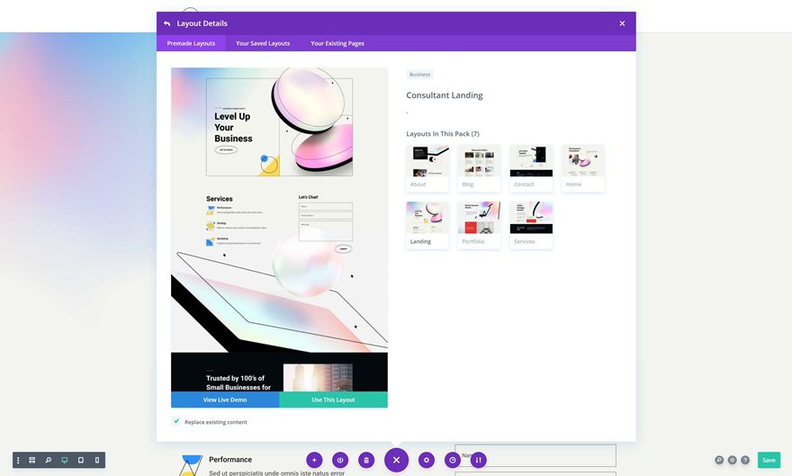Select the Portfolio layout thumbnail
Image resolution: width=792 pixels, height=476 pixels.
[x=479, y=225]
